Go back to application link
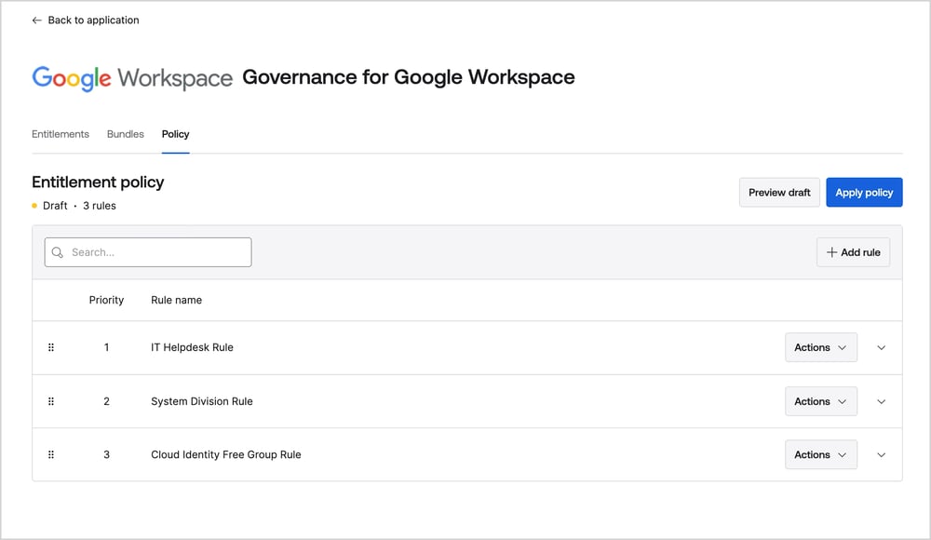 pyautogui.click(x=86, y=20)
